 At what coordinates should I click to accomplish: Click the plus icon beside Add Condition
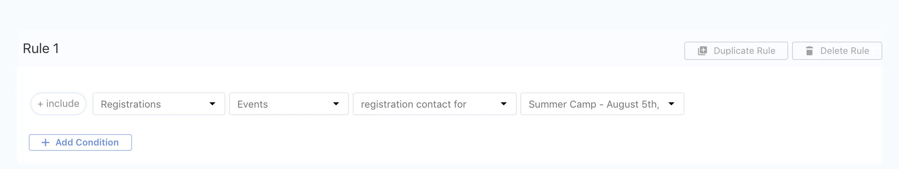[x=46, y=142]
